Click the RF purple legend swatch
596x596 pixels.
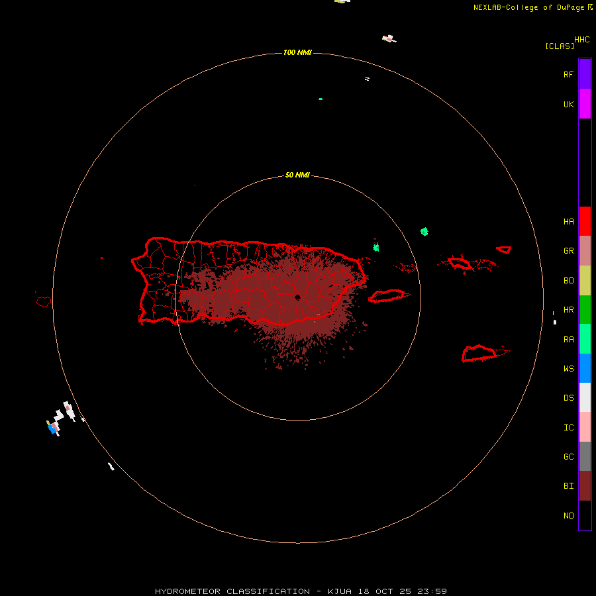(x=585, y=74)
